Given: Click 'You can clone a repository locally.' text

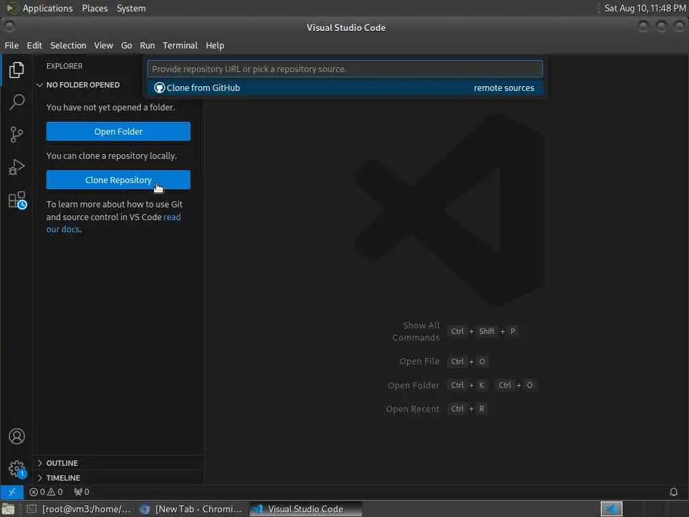Looking at the screenshot, I should (112, 156).
